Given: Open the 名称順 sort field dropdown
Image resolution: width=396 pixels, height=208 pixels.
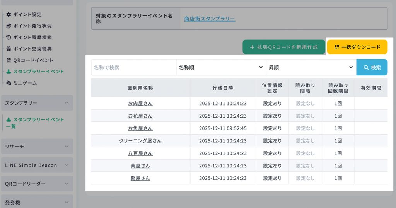Looking at the screenshot, I should [221, 67].
